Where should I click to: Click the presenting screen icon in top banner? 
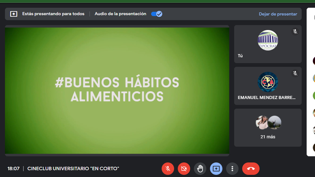(x=14, y=14)
